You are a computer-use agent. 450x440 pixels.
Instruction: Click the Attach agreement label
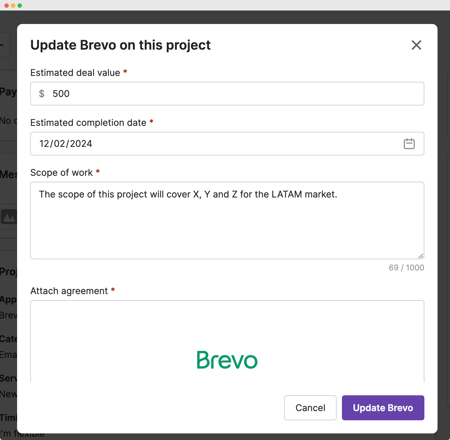69,291
